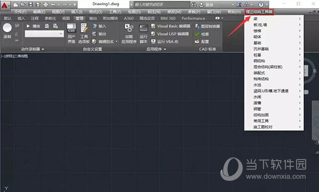Click the keyword search input field
319x192 pixels.
click(162, 4)
